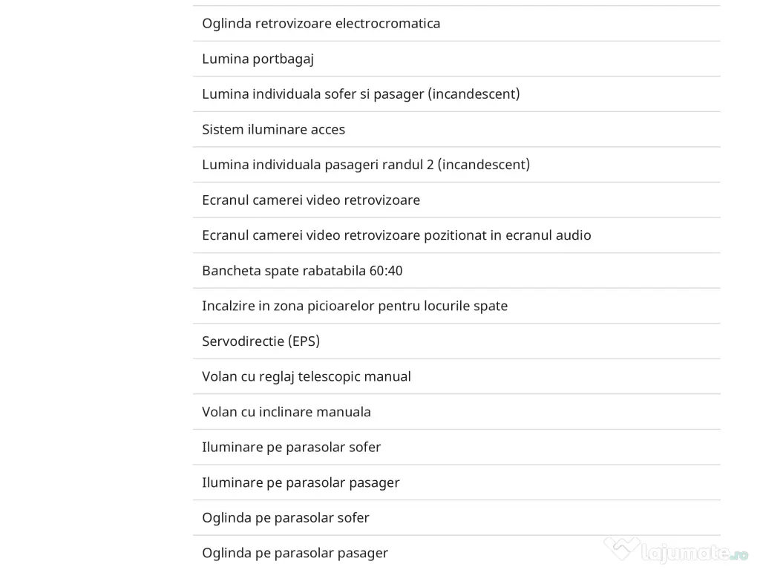The image size is (760, 570).
Task: Click the (EPS) abbreviation text
Action: [304, 341]
